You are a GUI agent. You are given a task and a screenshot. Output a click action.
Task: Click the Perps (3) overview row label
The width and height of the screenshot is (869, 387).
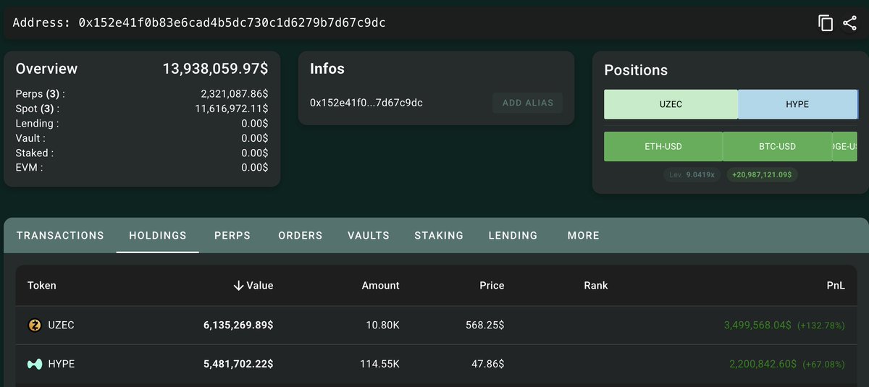[x=41, y=94]
